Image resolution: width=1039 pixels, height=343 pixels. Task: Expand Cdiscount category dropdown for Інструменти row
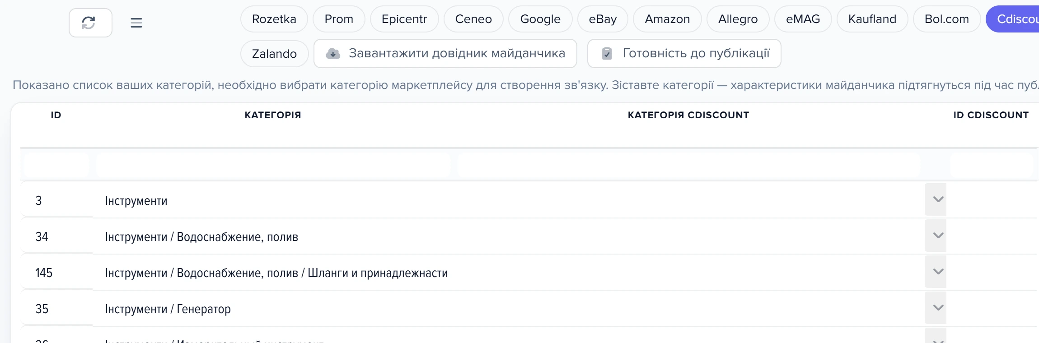coord(936,199)
